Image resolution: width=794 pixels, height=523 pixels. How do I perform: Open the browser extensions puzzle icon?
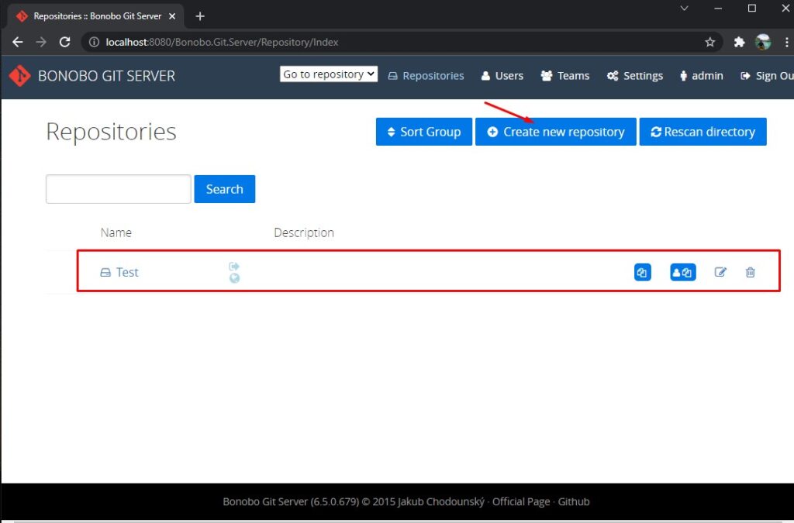tap(739, 42)
